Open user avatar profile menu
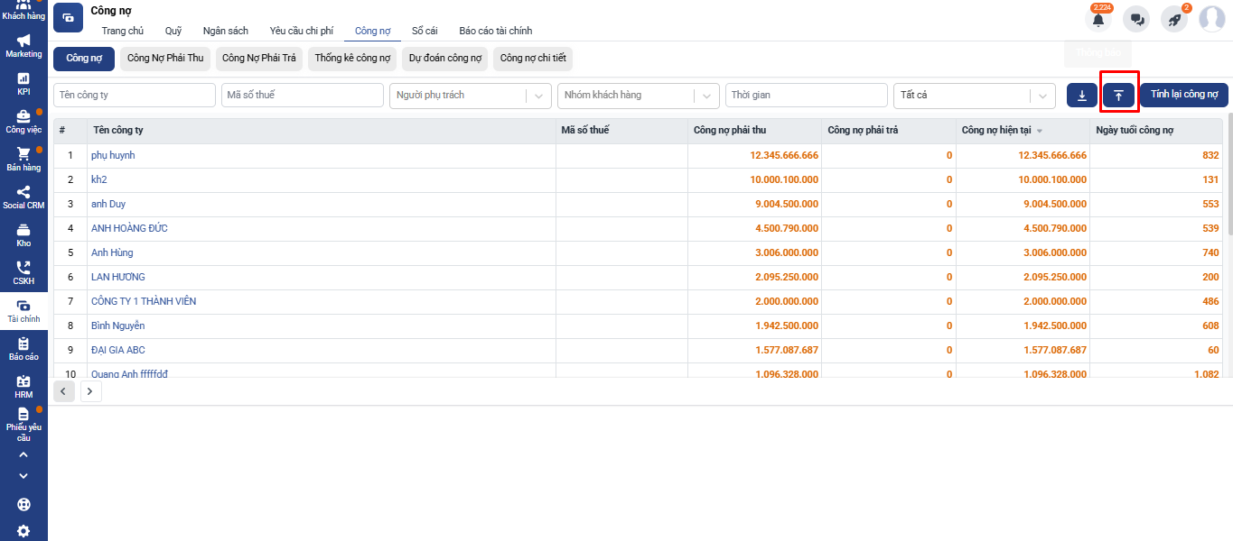Image resolution: width=1233 pixels, height=541 pixels. pyautogui.click(x=1211, y=19)
